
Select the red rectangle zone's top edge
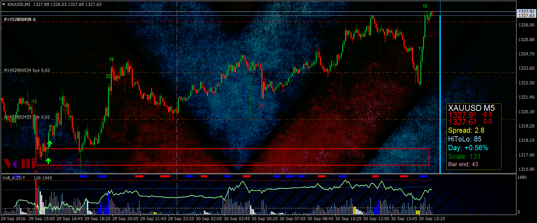pos(232,149)
